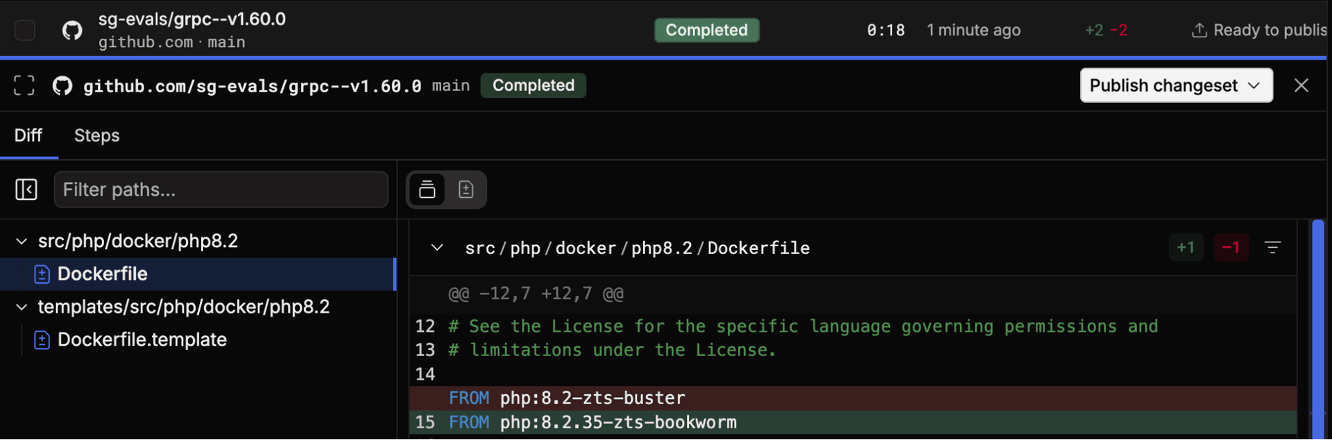Click the +1 additions badge
Viewport: 1332px width, 440px height.
click(1186, 247)
